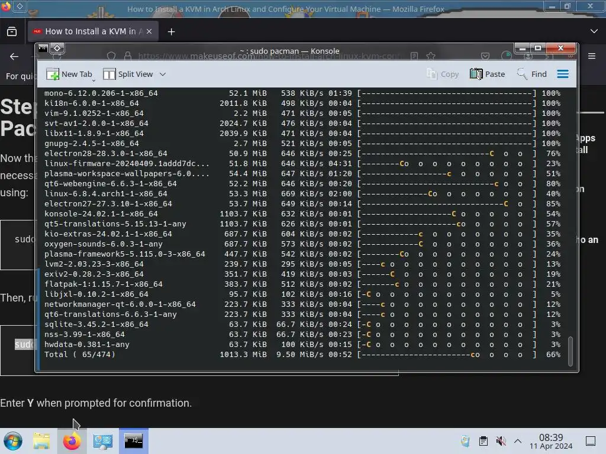This screenshot has height=454, width=606.
Task: Click Firefox view recent browsing icon
Action: tap(12, 32)
